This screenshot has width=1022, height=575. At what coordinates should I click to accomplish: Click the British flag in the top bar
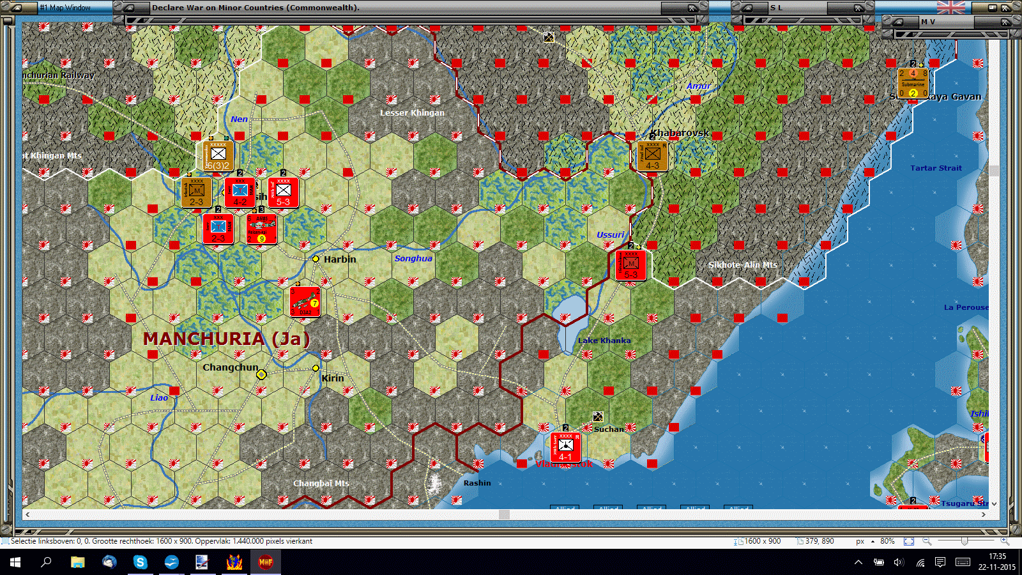coord(951,7)
